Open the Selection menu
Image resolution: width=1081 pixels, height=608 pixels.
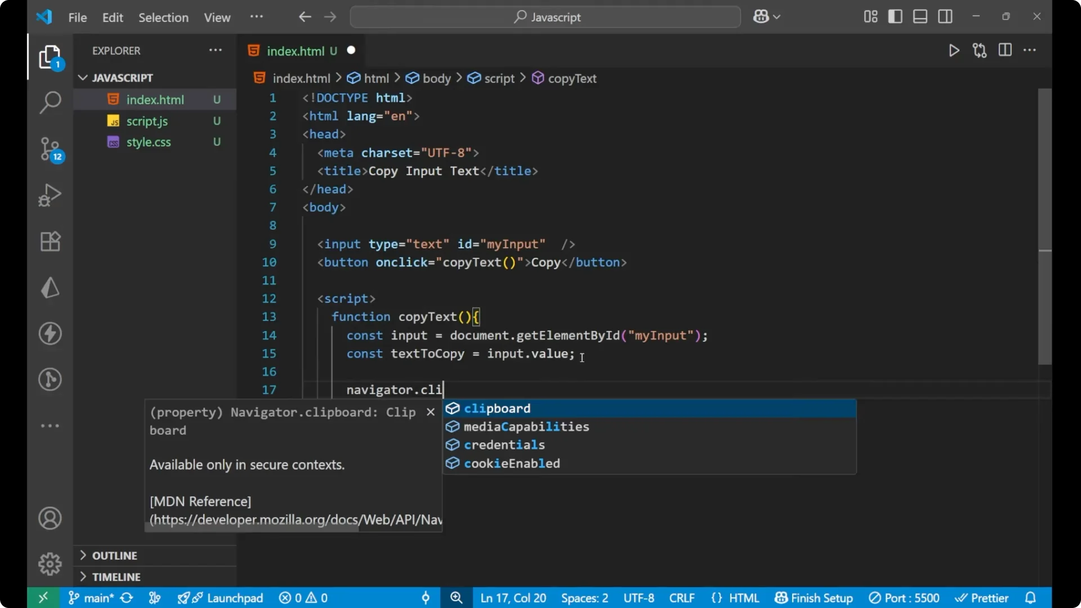[x=163, y=17]
